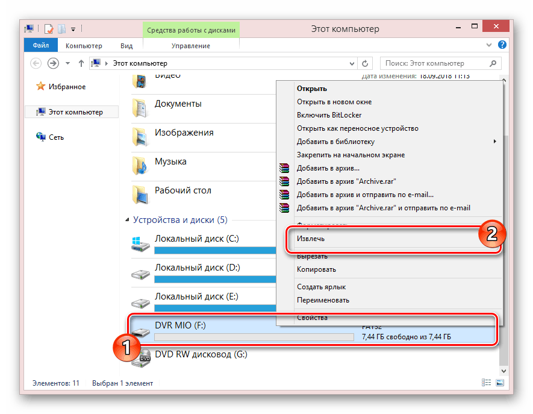Go forward with the navigation arrow
The image size is (533, 414).
coord(53,63)
